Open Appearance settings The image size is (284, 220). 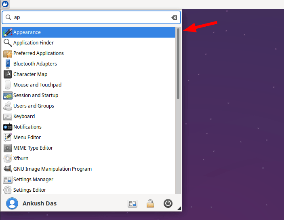pyautogui.click(x=27, y=32)
